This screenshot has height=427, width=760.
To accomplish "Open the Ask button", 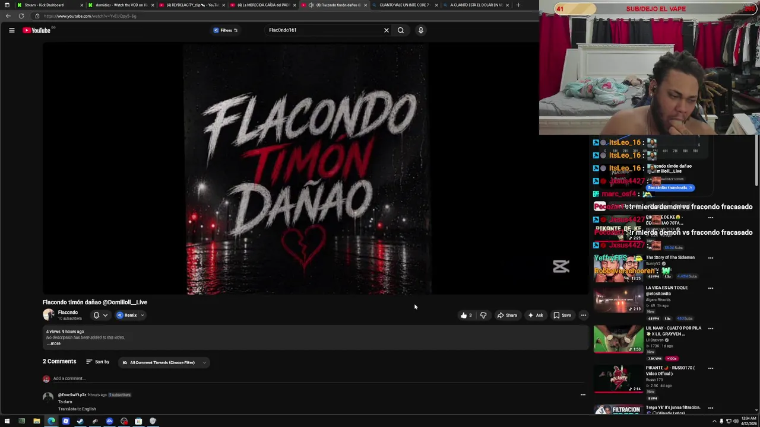I will click(536, 315).
